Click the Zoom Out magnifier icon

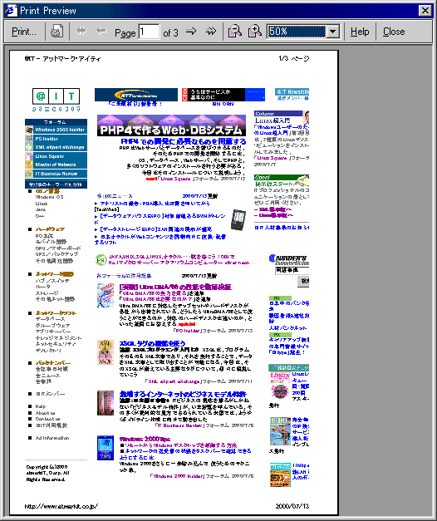235,32
